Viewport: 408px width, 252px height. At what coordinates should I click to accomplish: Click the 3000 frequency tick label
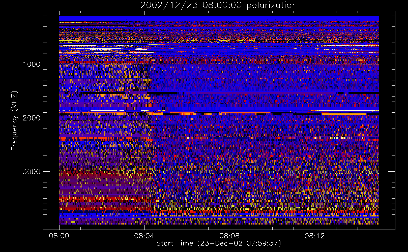point(32,172)
